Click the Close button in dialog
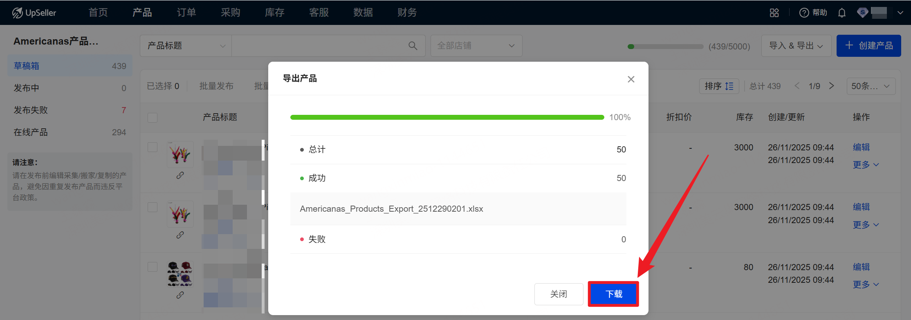911x320 pixels. (x=559, y=294)
